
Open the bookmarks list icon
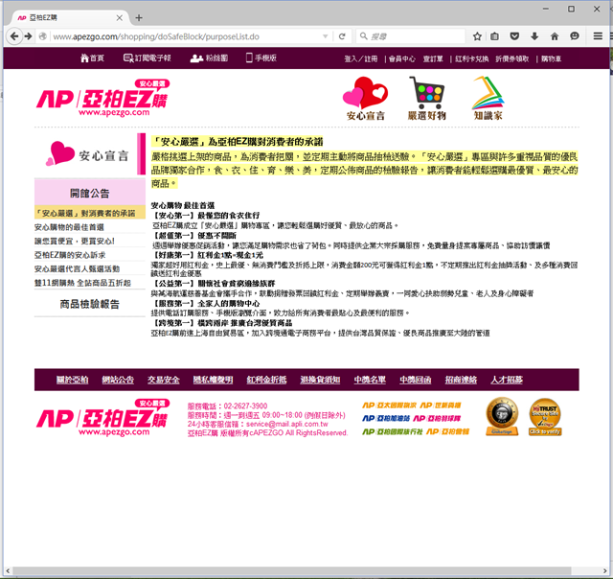pyautogui.click(x=494, y=36)
